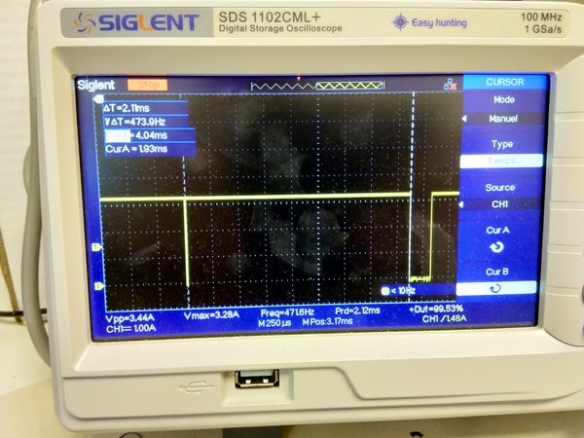Click the Easy hunting logo

pos(428,22)
